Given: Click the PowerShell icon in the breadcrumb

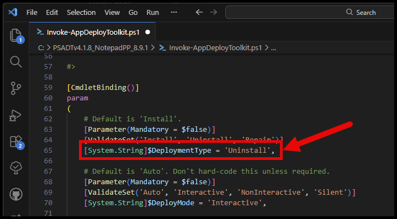Looking at the screenshot, I should click(162, 48).
